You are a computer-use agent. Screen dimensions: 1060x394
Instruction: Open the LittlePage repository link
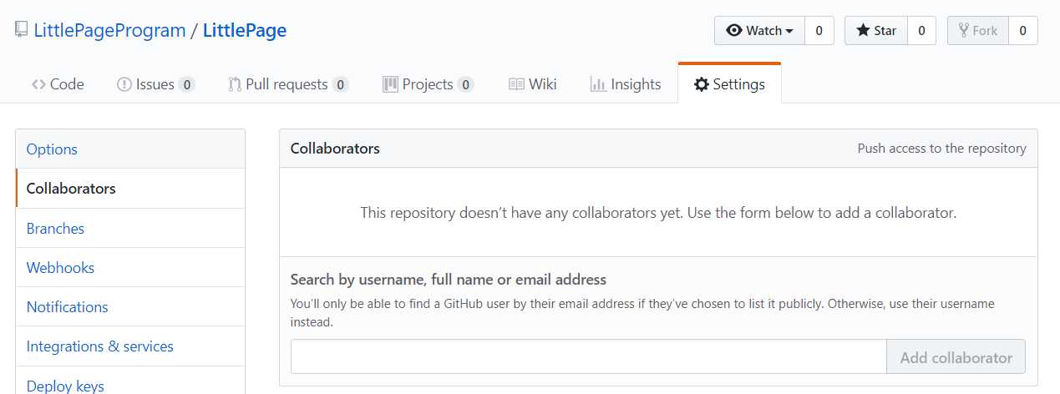tap(245, 31)
